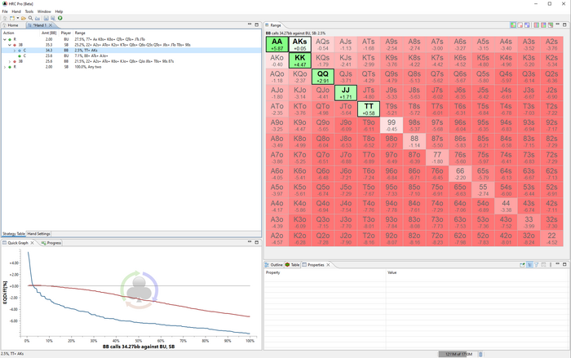Close the Properties tab

coord(328,265)
